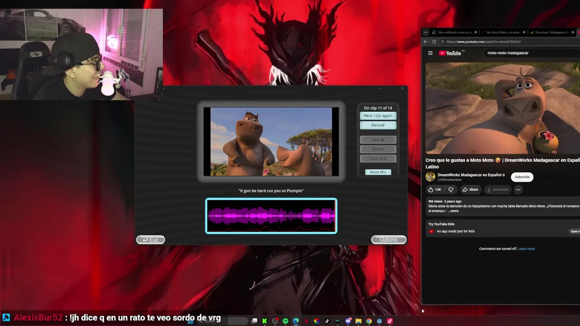Viewport: 580px width, 326px height.
Task: Open the Options menu in the dubbing game
Action: pyautogui.click(x=389, y=240)
